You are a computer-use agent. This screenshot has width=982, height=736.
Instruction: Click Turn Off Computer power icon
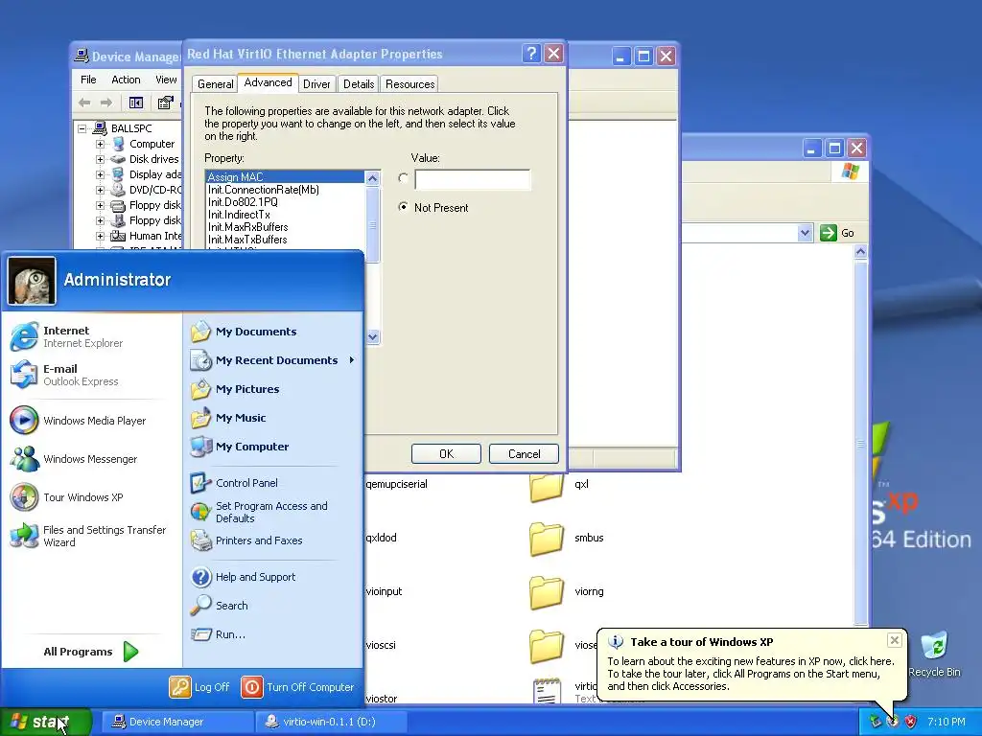pyautogui.click(x=252, y=686)
